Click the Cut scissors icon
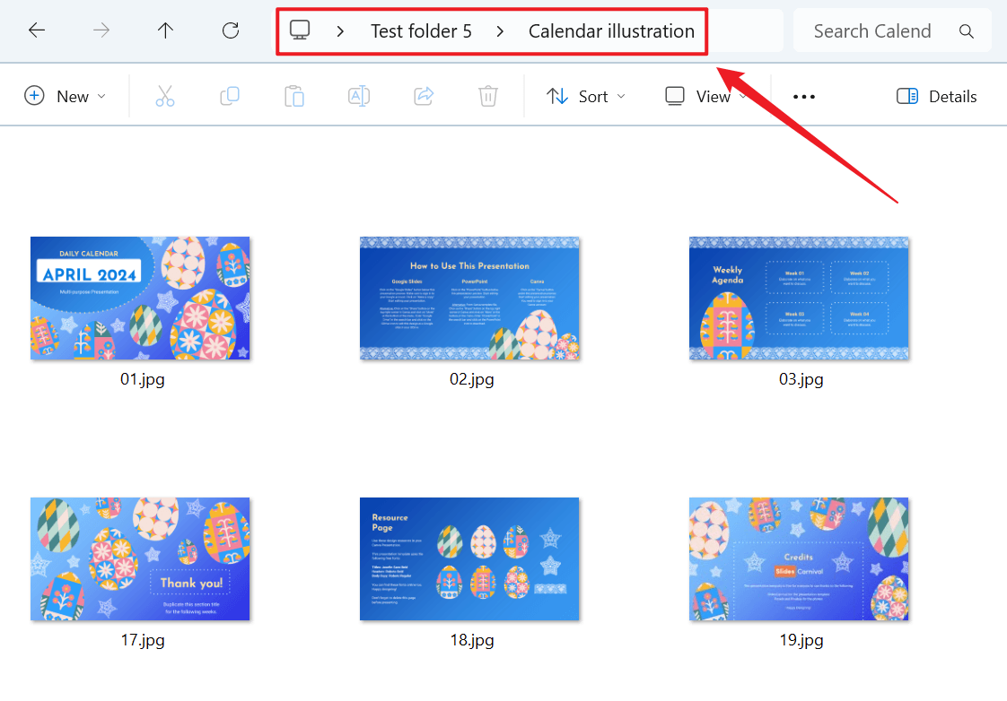The height and width of the screenshot is (701, 1007). (165, 96)
